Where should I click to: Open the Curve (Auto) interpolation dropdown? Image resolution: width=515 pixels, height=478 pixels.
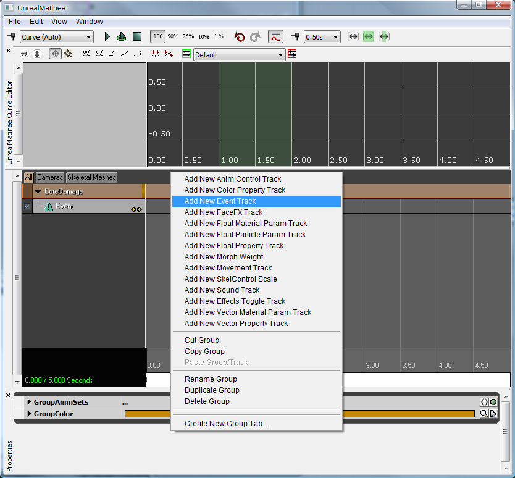57,37
